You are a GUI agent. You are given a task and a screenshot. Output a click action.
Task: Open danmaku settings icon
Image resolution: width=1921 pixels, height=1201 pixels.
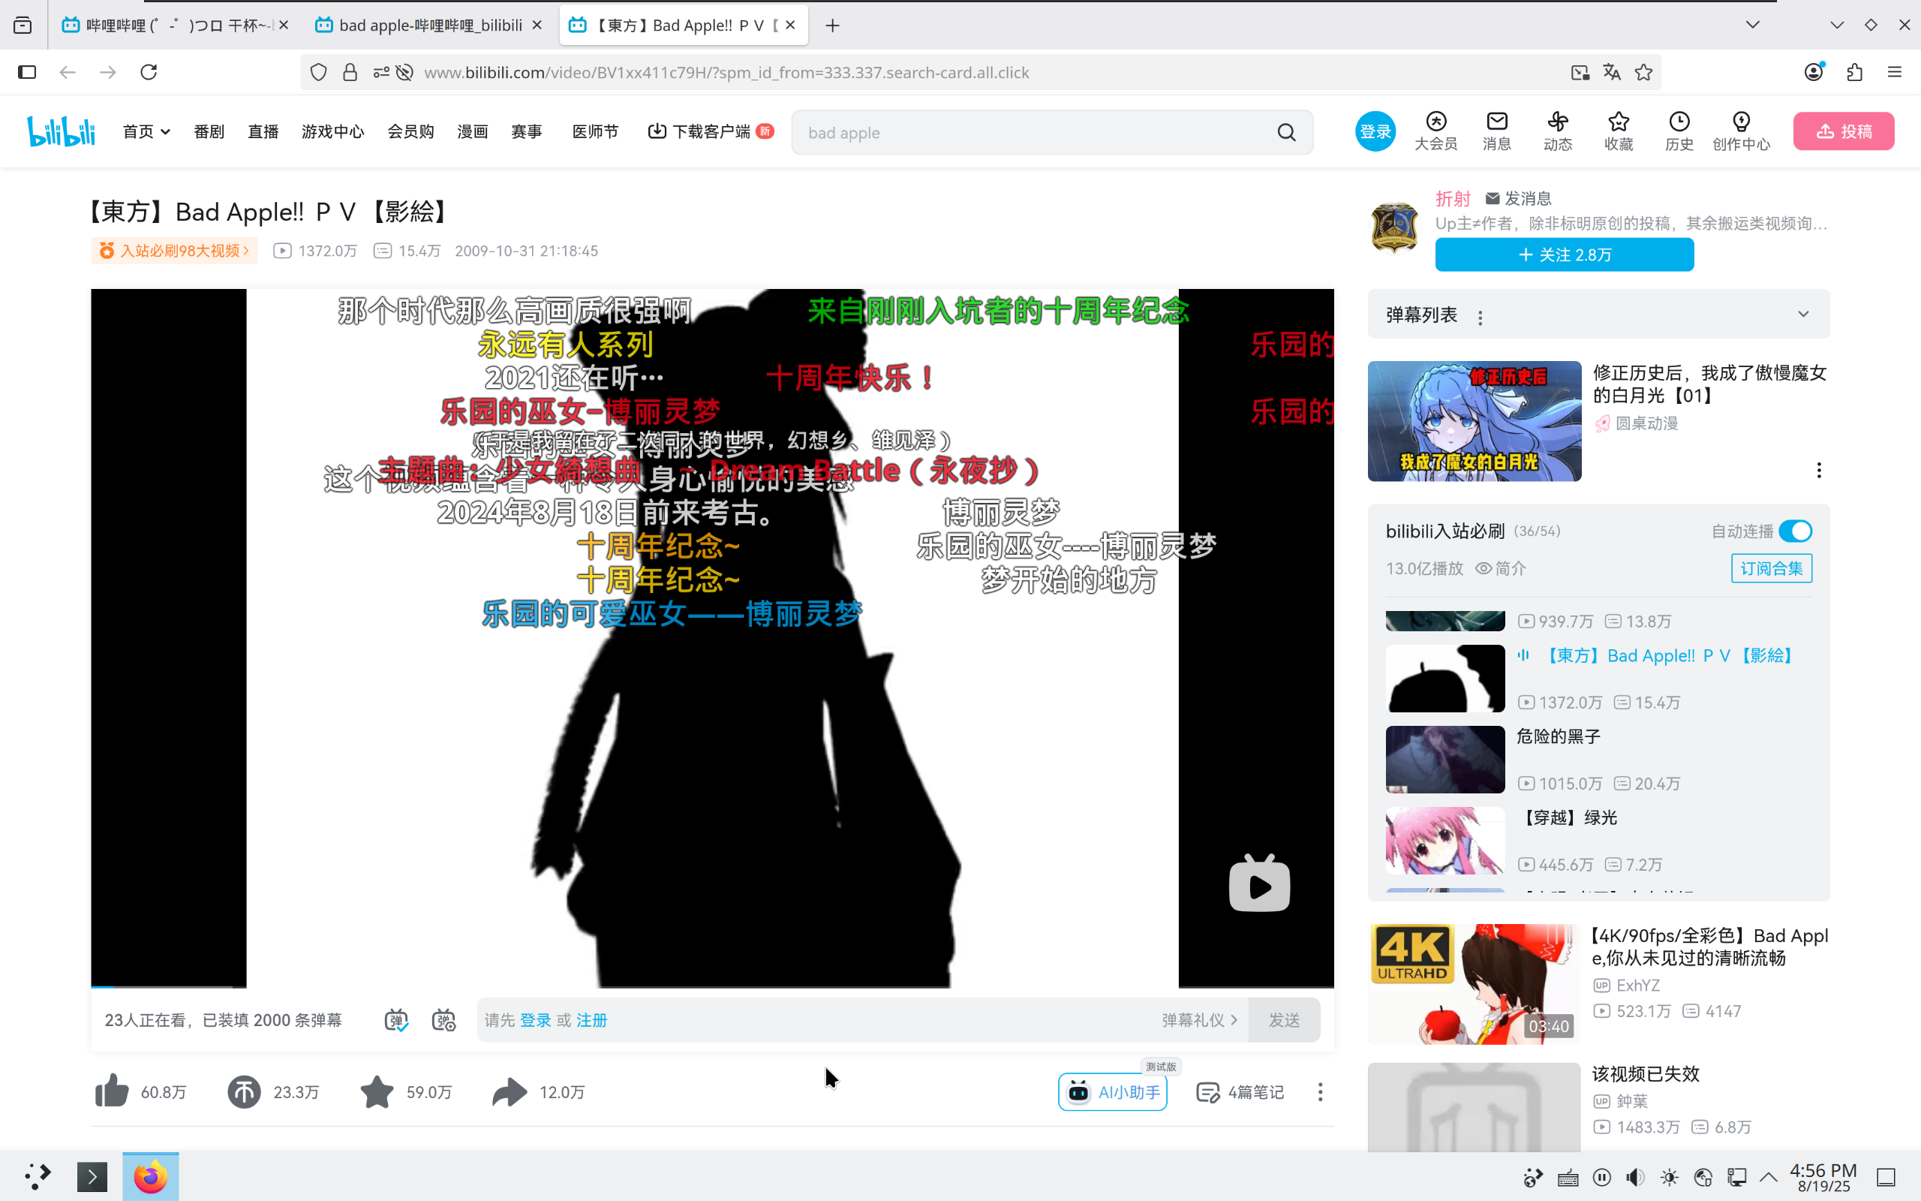443,1020
